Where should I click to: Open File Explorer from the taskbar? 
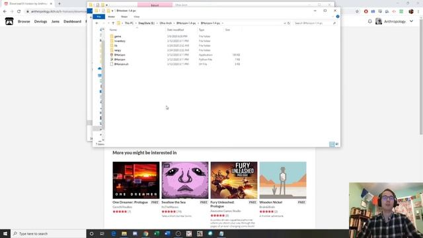(124, 233)
